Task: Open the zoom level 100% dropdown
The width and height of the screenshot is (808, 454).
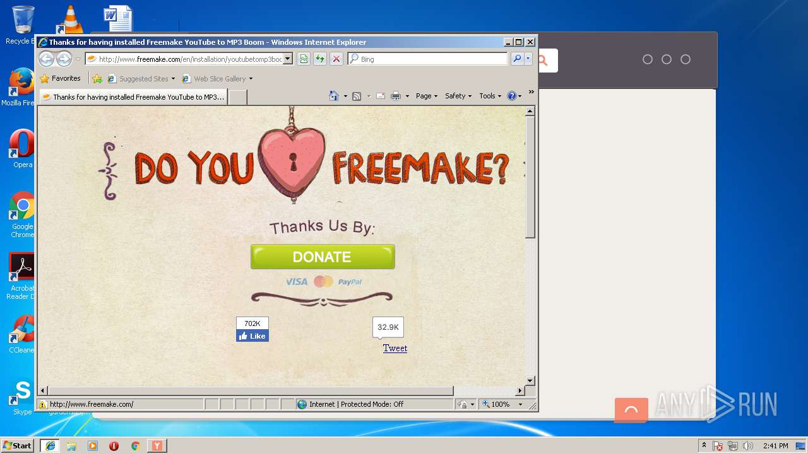Action: pyautogui.click(x=521, y=404)
